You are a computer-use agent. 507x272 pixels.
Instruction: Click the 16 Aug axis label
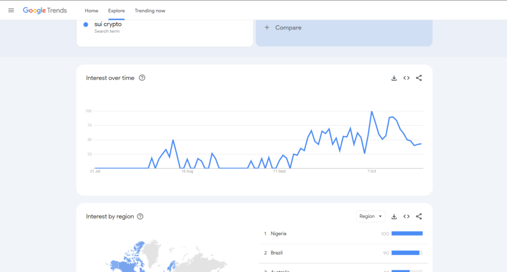pos(187,171)
